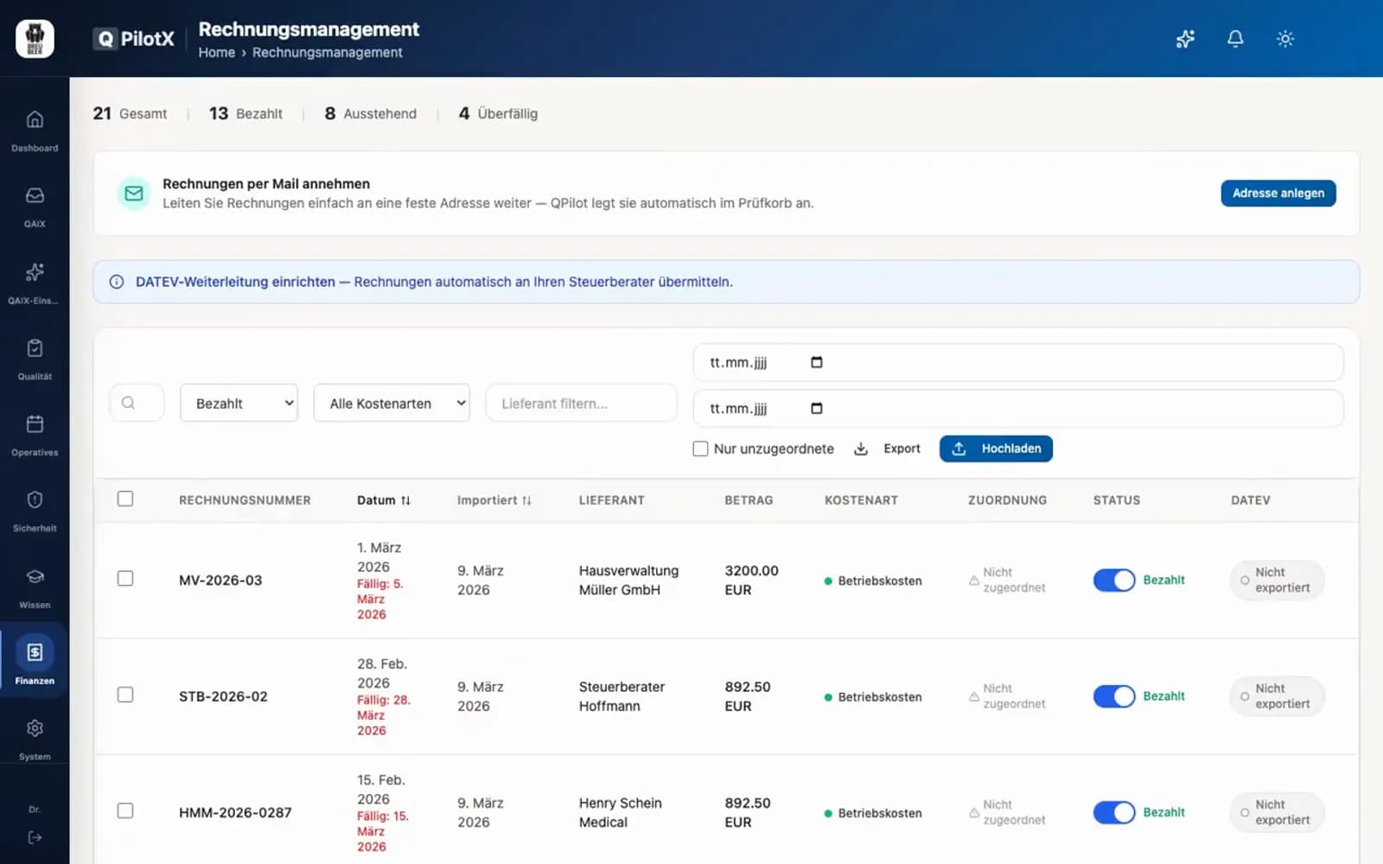
Task: Focus the Lieferant filtern input field
Action: 582,403
